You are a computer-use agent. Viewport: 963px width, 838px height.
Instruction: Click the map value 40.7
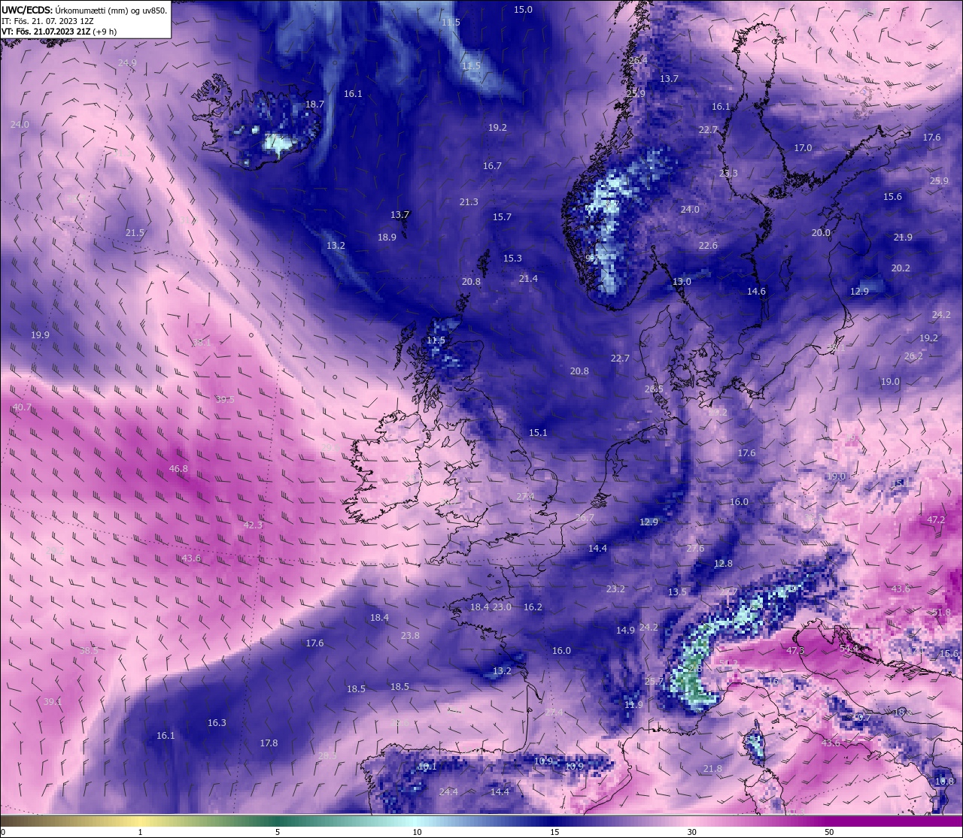[x=22, y=407]
